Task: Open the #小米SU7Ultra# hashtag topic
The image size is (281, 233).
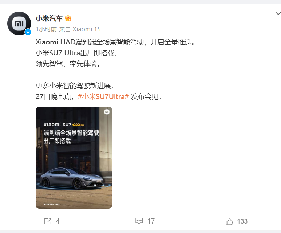Action: point(103,96)
